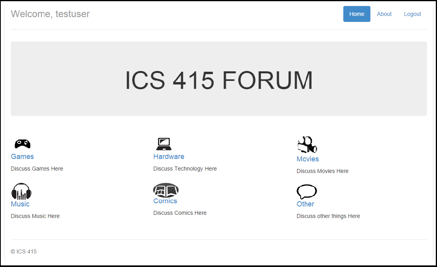437x267 pixels.
Task: Open the Movies forum link
Action: (x=308, y=159)
